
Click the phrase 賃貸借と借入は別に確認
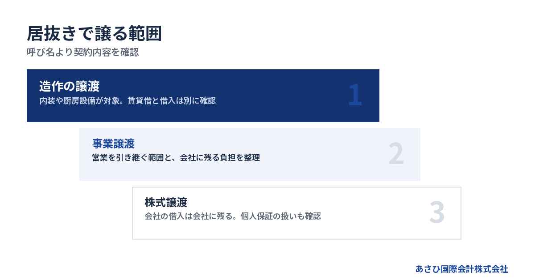[172, 100]
